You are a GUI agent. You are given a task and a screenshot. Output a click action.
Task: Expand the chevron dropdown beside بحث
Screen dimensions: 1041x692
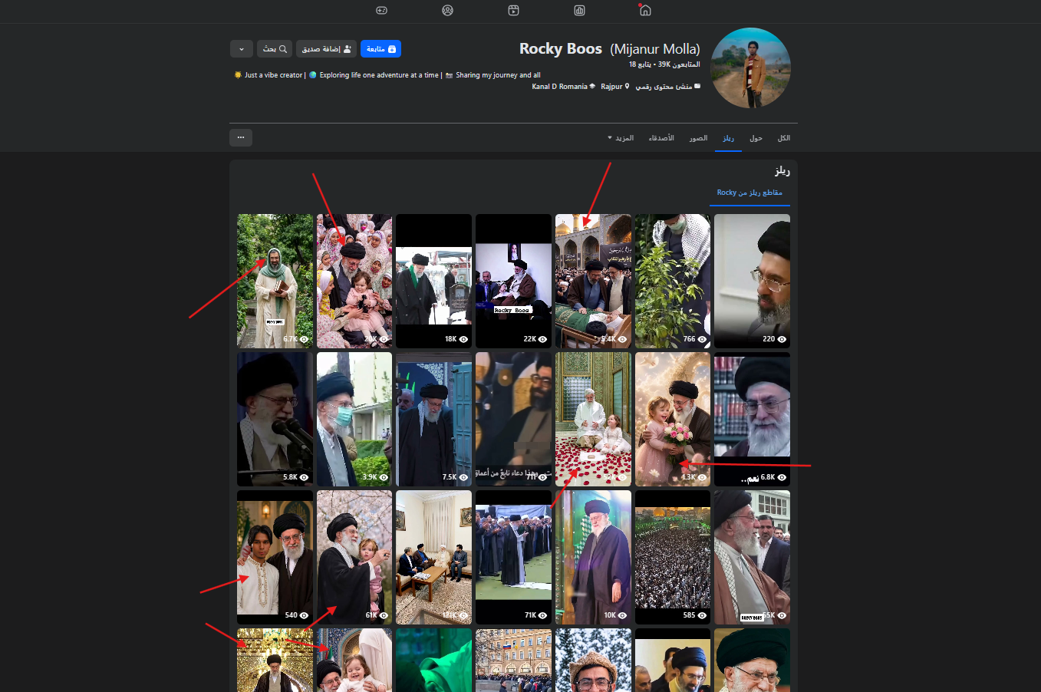pos(242,49)
